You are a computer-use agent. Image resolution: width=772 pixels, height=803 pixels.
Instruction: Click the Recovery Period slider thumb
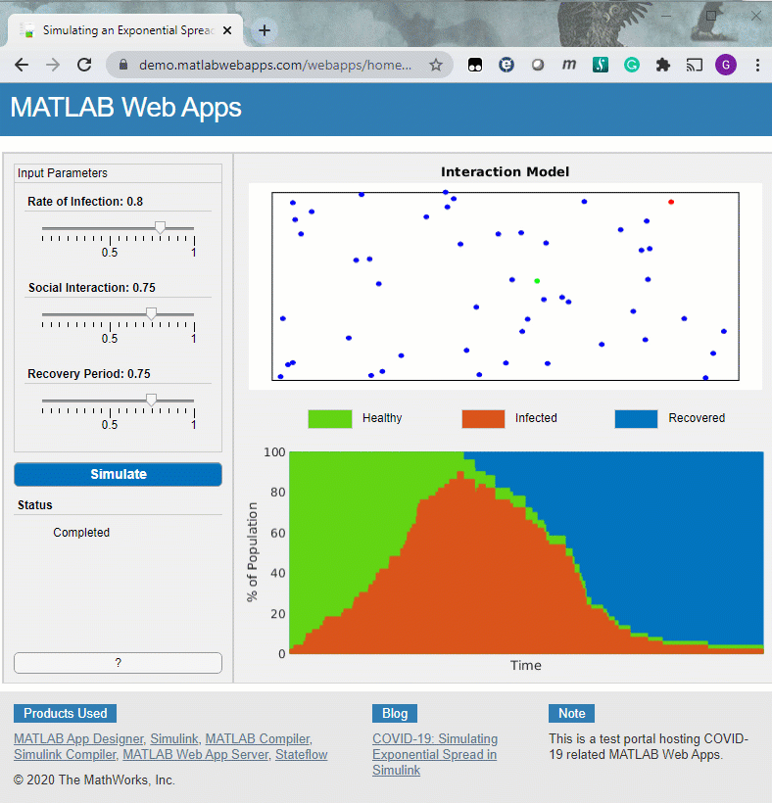point(151,401)
